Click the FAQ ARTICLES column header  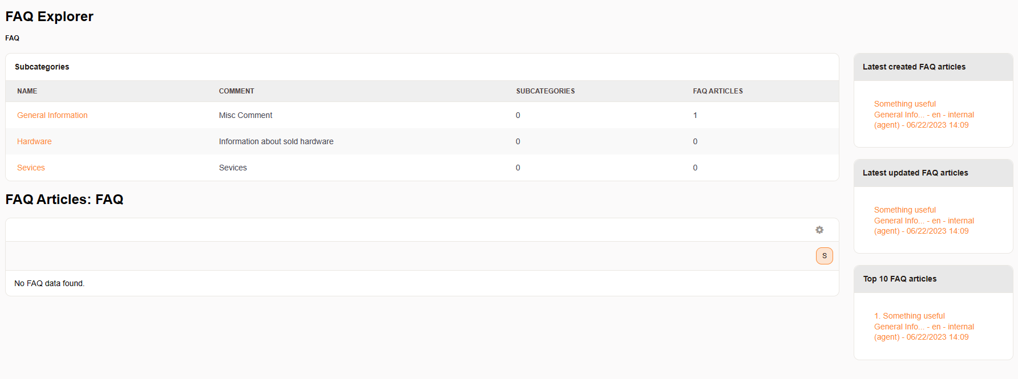point(717,91)
